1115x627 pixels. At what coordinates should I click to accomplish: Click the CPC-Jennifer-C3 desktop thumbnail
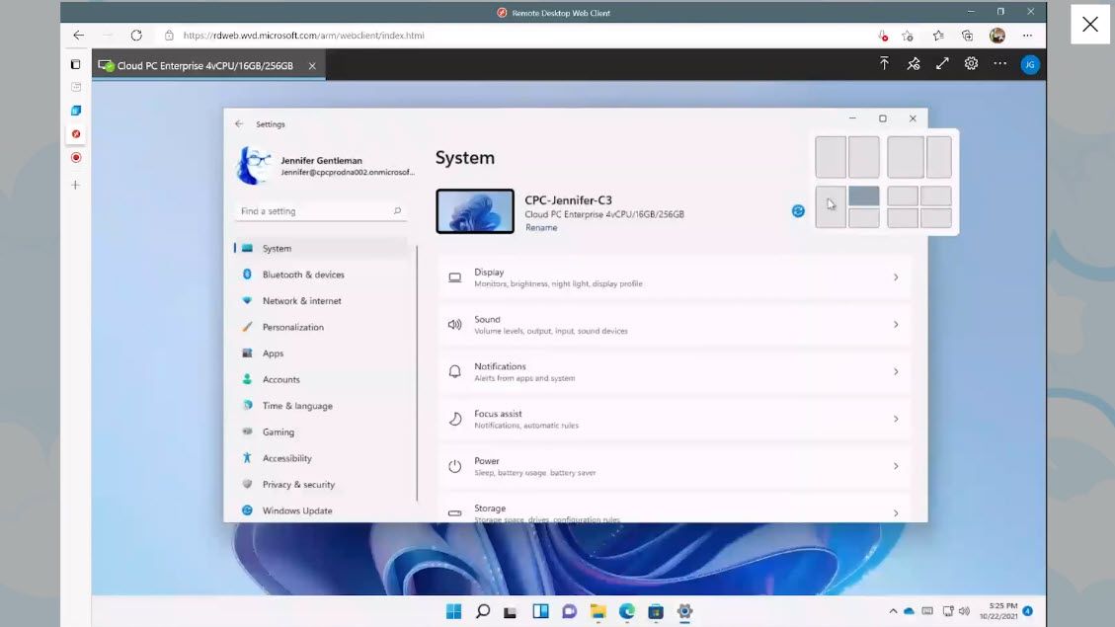click(475, 211)
